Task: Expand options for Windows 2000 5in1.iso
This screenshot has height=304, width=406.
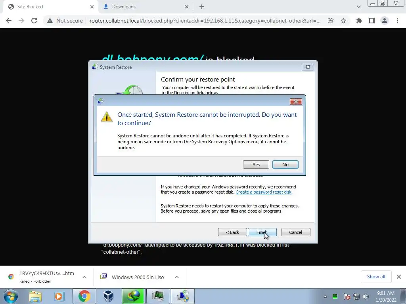Action: click(177, 277)
